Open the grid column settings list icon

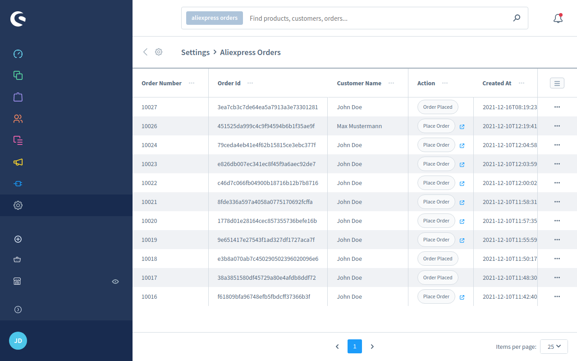pyautogui.click(x=557, y=83)
